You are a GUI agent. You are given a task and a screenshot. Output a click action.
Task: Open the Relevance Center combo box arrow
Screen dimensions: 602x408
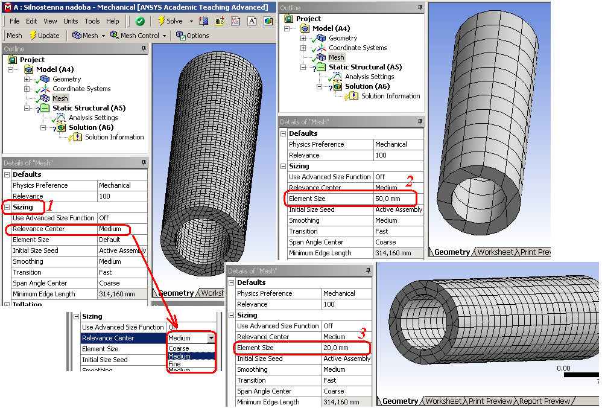211,338
